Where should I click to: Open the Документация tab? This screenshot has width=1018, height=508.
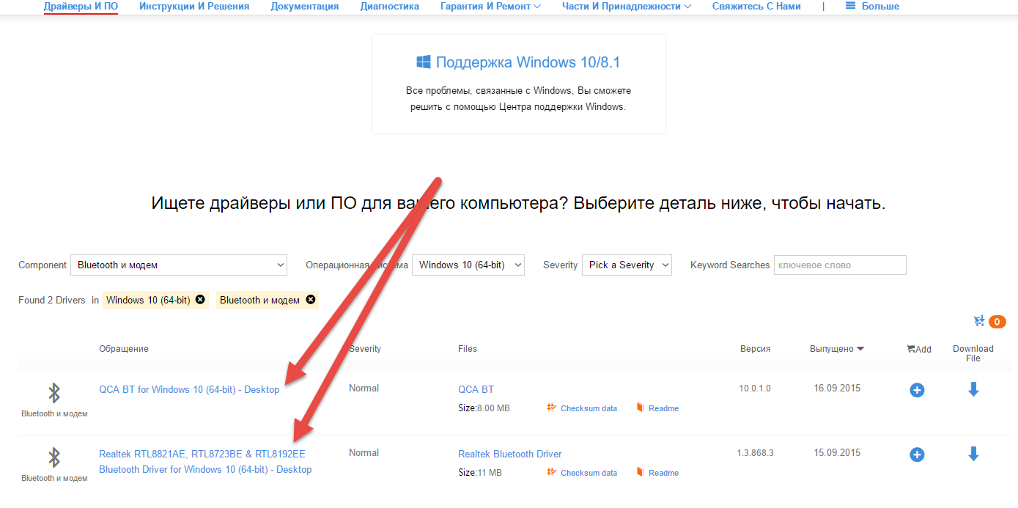(x=305, y=6)
